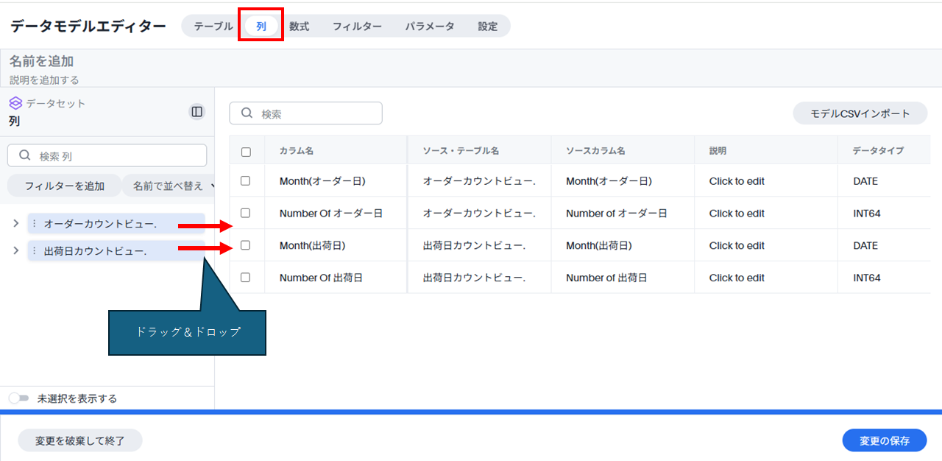Check the Number Of オーダー日 row checkbox
This screenshot has width=942, height=461.
point(246,213)
